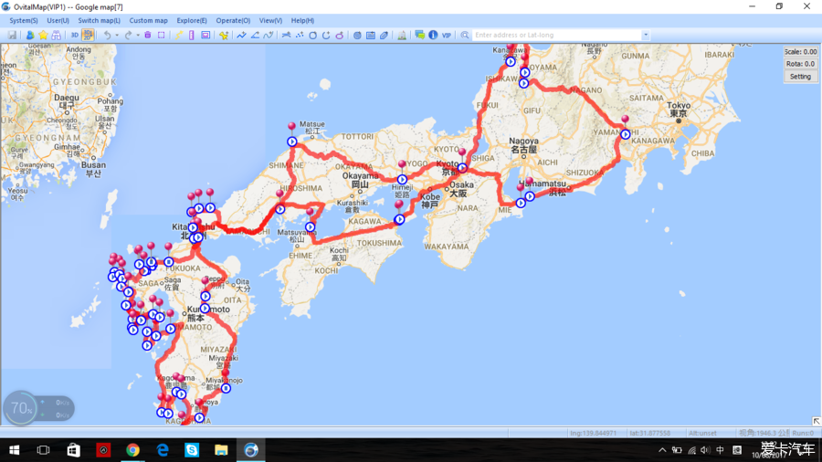Toggle the 3D/2D mode button
Screen dimensions: 822x462
coord(88,35)
